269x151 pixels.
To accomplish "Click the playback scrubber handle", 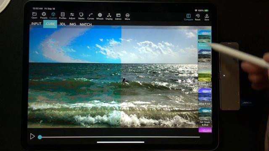I will [x=40, y=137].
